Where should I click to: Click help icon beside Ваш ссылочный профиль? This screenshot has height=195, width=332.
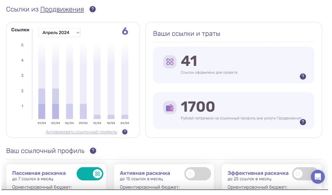[93, 151]
